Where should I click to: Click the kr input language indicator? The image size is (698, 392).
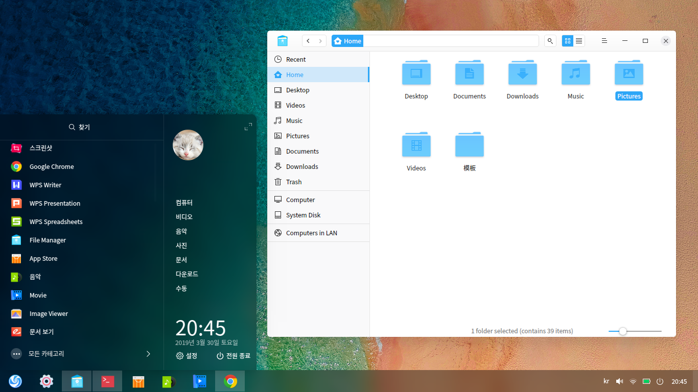pos(606,381)
